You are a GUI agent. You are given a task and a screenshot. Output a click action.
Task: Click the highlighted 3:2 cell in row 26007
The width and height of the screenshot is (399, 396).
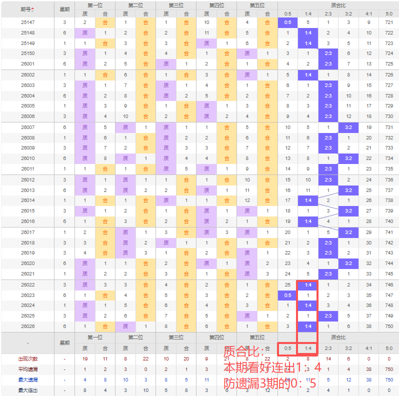[348, 127]
